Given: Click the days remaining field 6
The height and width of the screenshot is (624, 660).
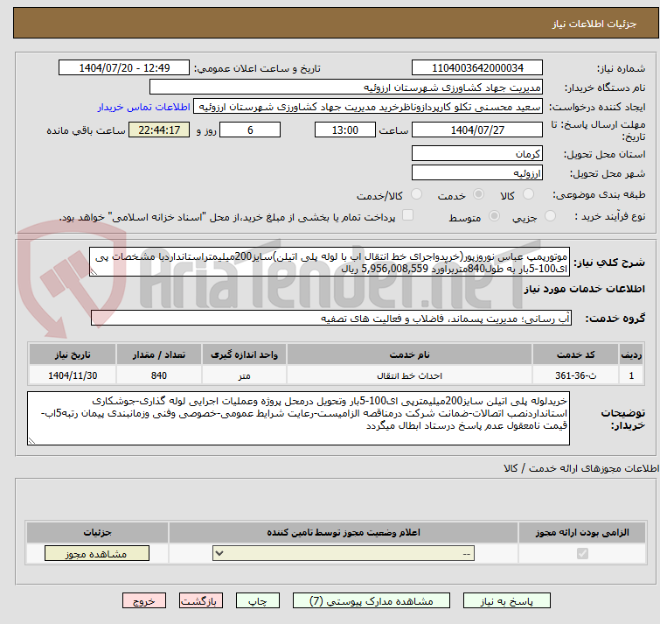Looking at the screenshot, I should (x=250, y=130).
